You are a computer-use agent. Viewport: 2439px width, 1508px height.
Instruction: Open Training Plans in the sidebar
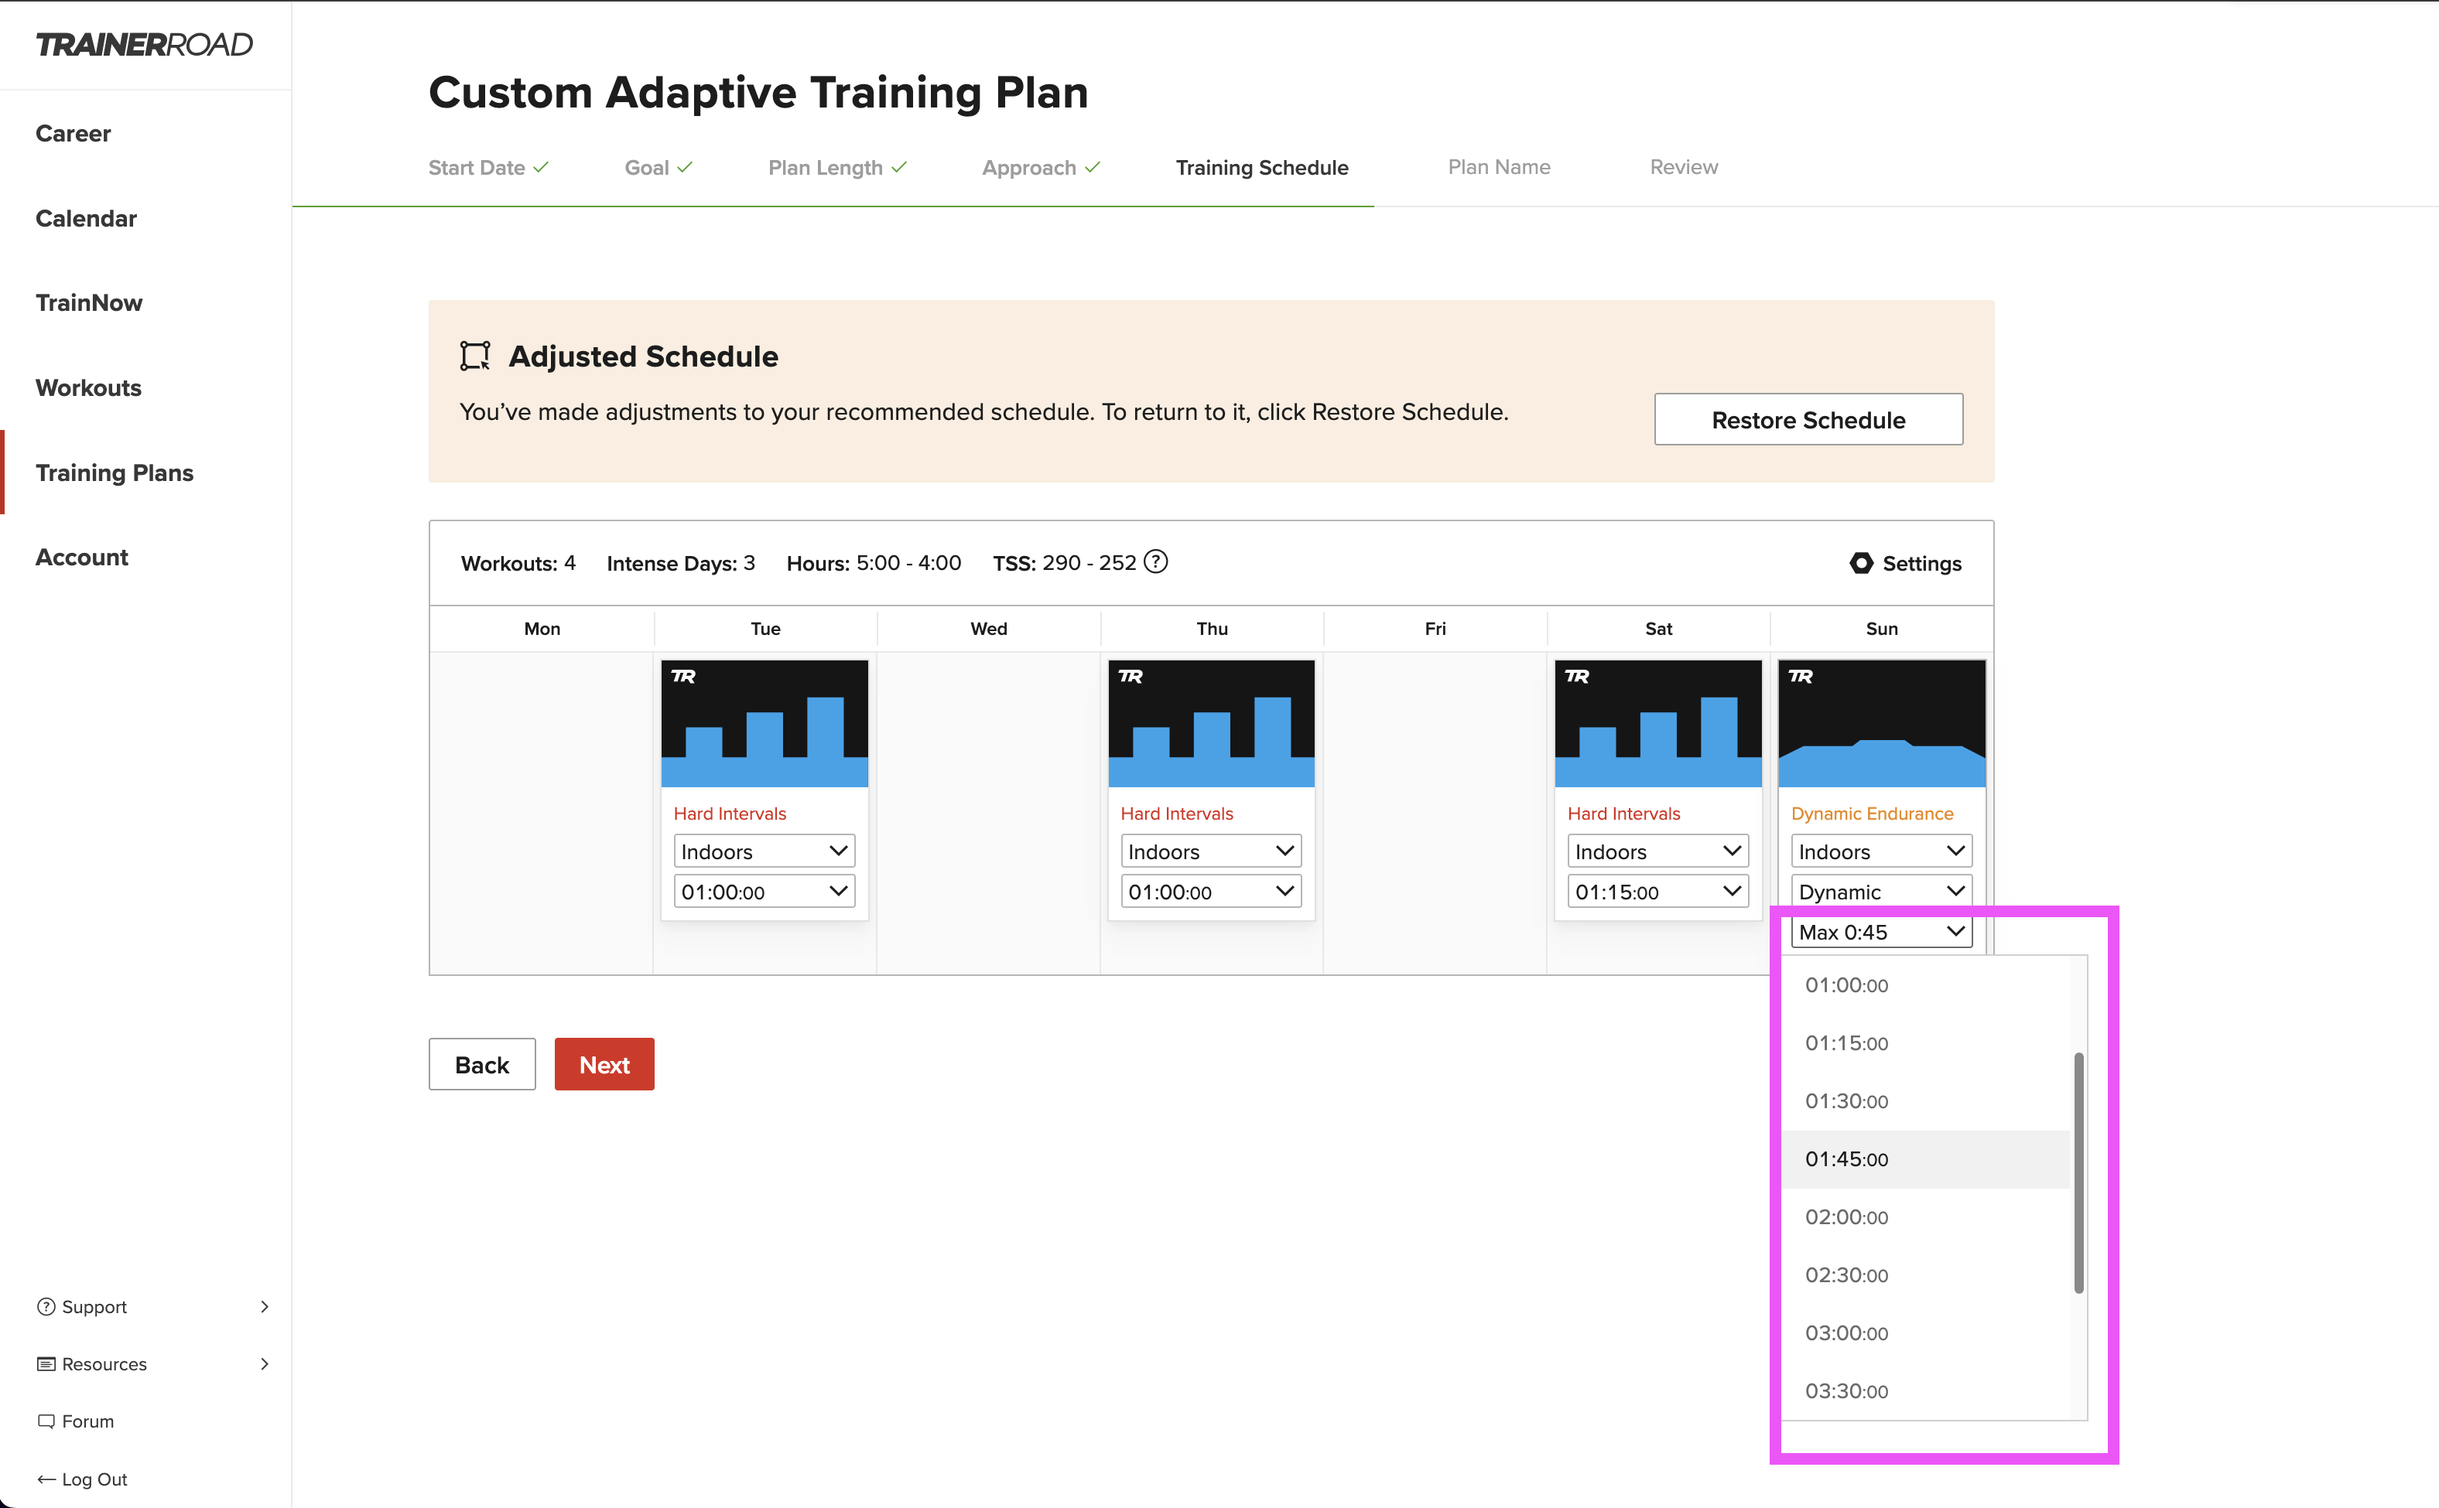pos(115,473)
